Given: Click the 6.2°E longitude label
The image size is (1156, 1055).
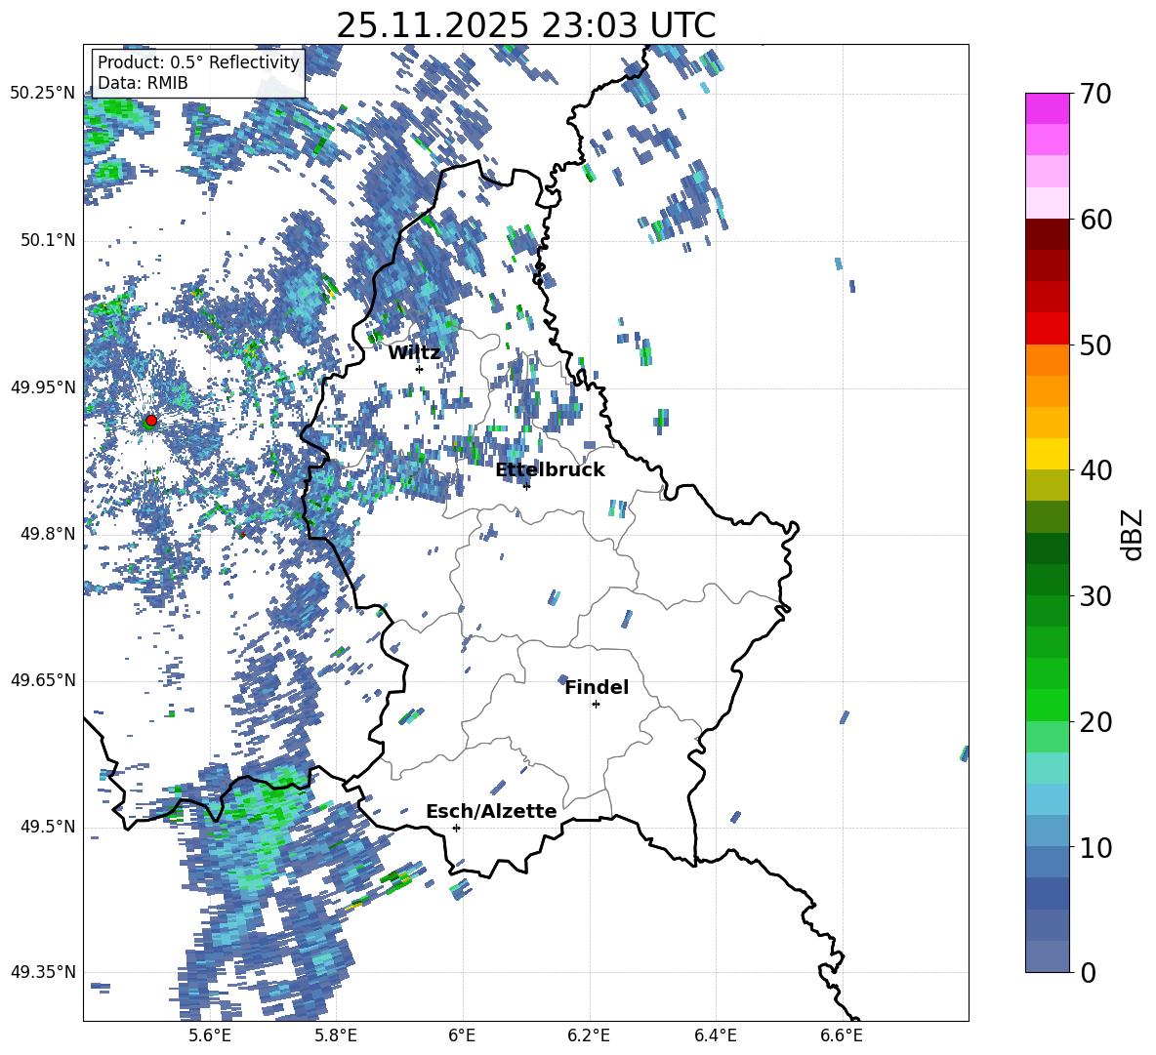Looking at the screenshot, I should [589, 1036].
